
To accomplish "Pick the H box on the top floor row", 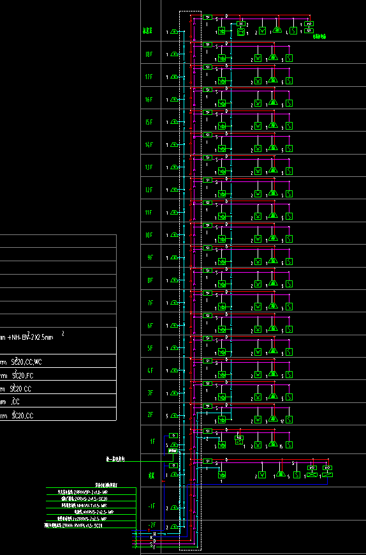I will pos(241,24).
